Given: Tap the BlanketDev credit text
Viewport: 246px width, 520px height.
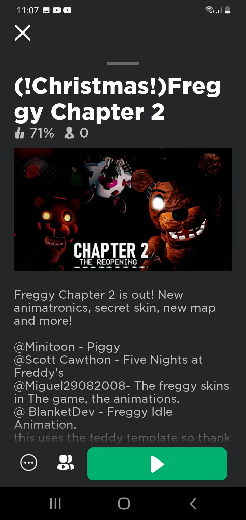Looking at the screenshot, I should pyautogui.click(x=62, y=412).
